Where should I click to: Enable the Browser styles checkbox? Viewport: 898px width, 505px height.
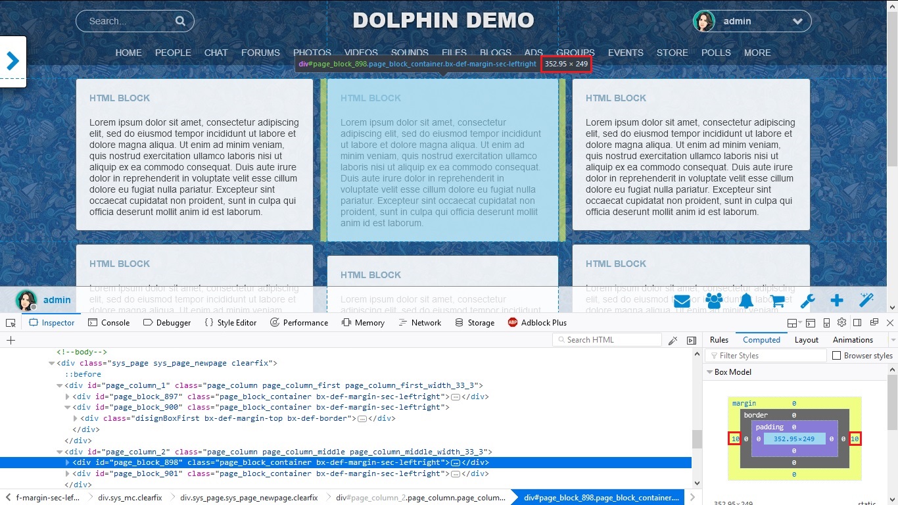point(837,356)
